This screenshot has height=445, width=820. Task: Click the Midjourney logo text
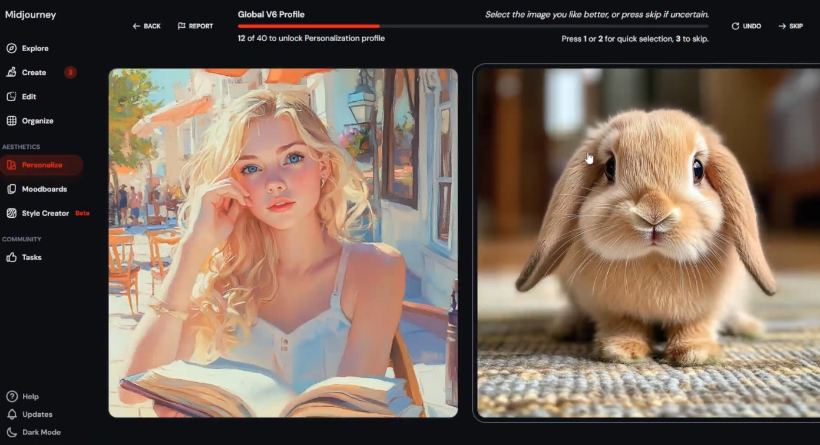pyautogui.click(x=31, y=15)
